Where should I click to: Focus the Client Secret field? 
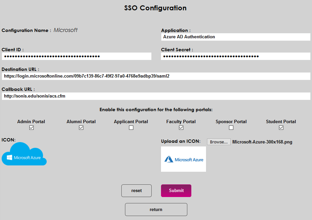(x=236, y=56)
